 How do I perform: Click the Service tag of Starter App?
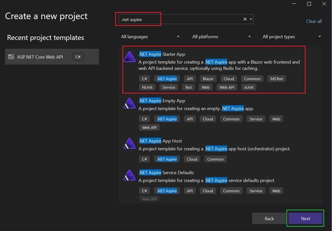pyautogui.click(x=169, y=87)
